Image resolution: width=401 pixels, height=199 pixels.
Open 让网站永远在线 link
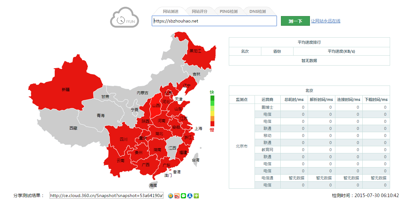tap(325, 21)
